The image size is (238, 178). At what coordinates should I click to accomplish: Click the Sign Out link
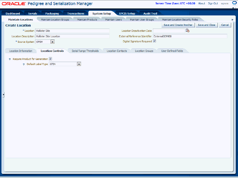pyautogui.click(x=213, y=3)
